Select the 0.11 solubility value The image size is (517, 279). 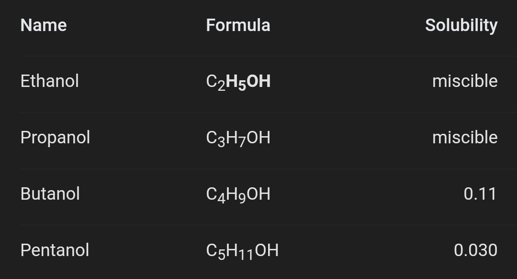pos(480,194)
